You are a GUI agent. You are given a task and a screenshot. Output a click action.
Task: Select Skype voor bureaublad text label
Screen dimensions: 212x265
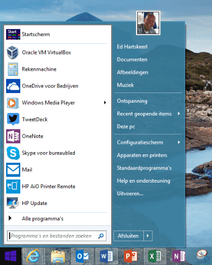(x=48, y=153)
